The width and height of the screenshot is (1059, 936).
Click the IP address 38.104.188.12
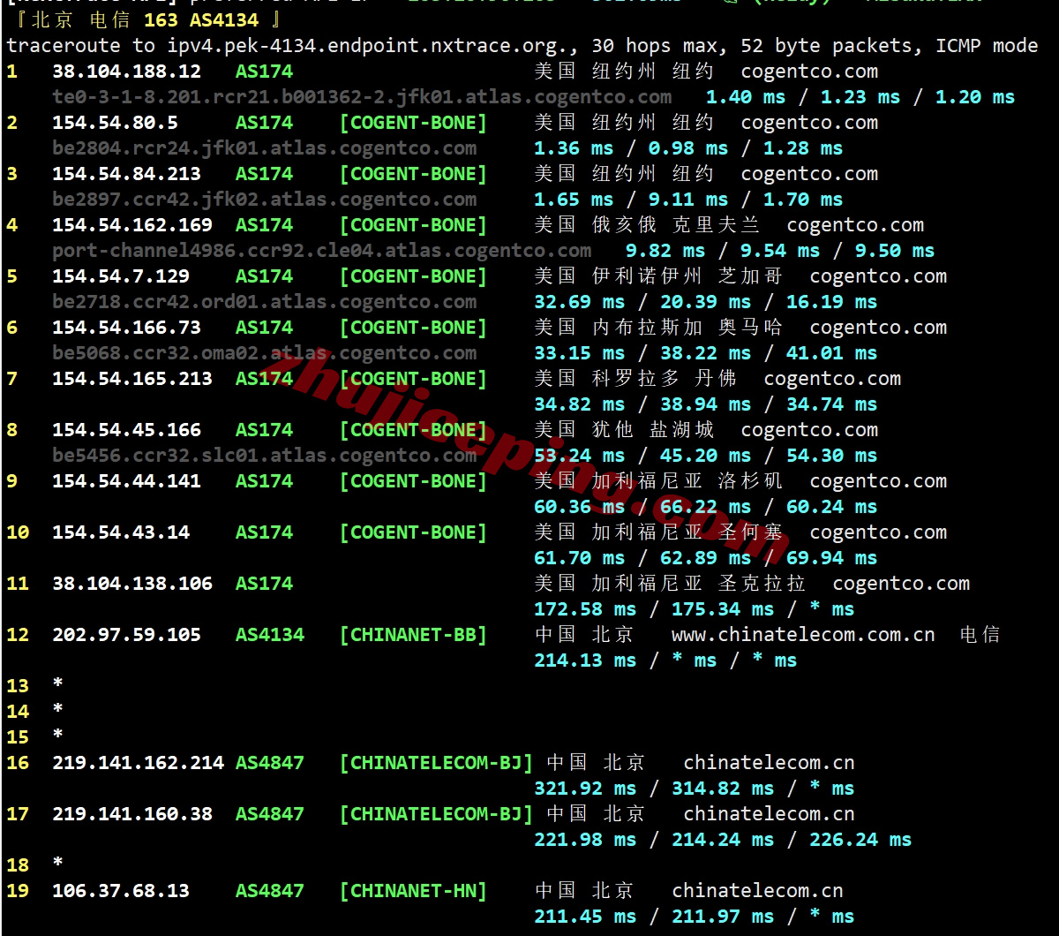click(x=126, y=72)
